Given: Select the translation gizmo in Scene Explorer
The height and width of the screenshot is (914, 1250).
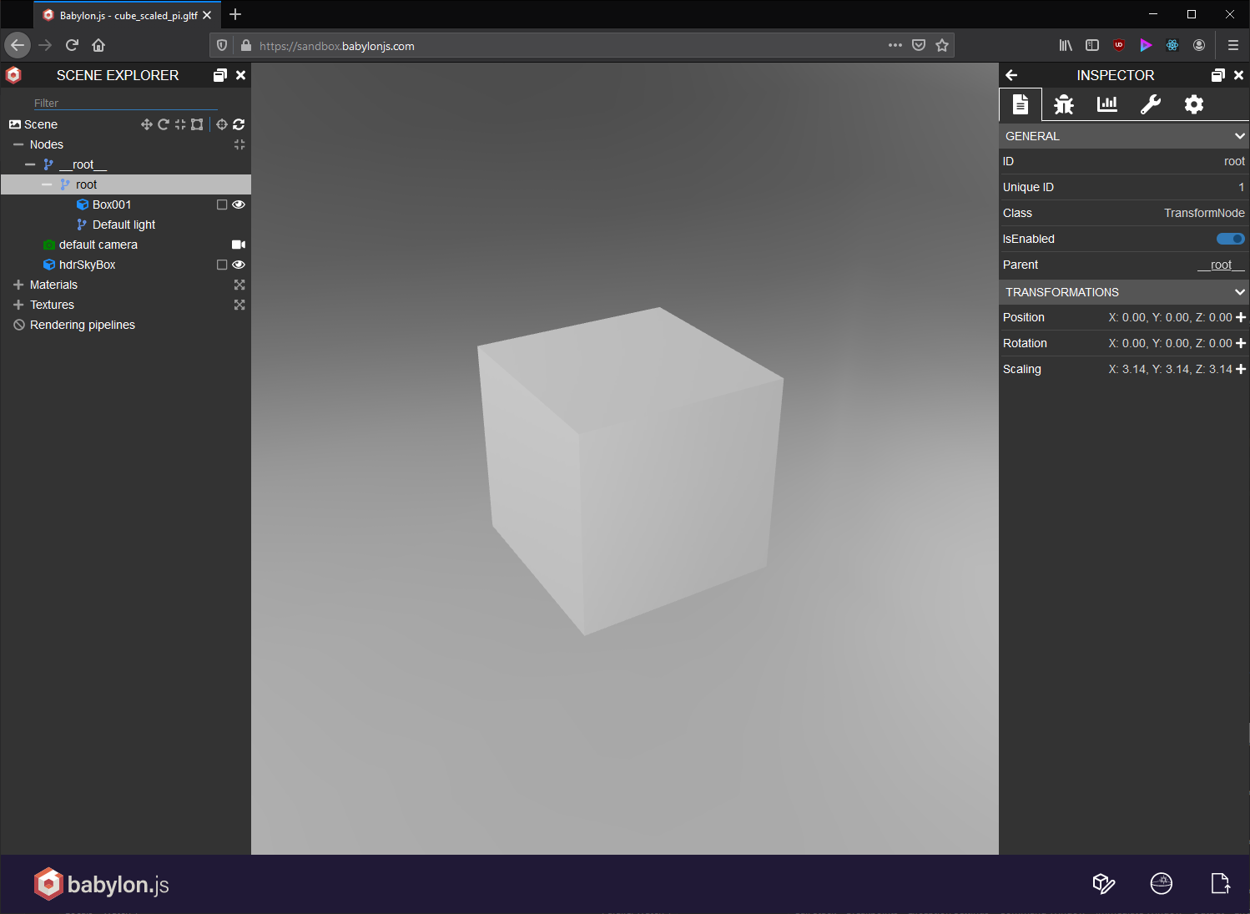Looking at the screenshot, I should coord(146,124).
